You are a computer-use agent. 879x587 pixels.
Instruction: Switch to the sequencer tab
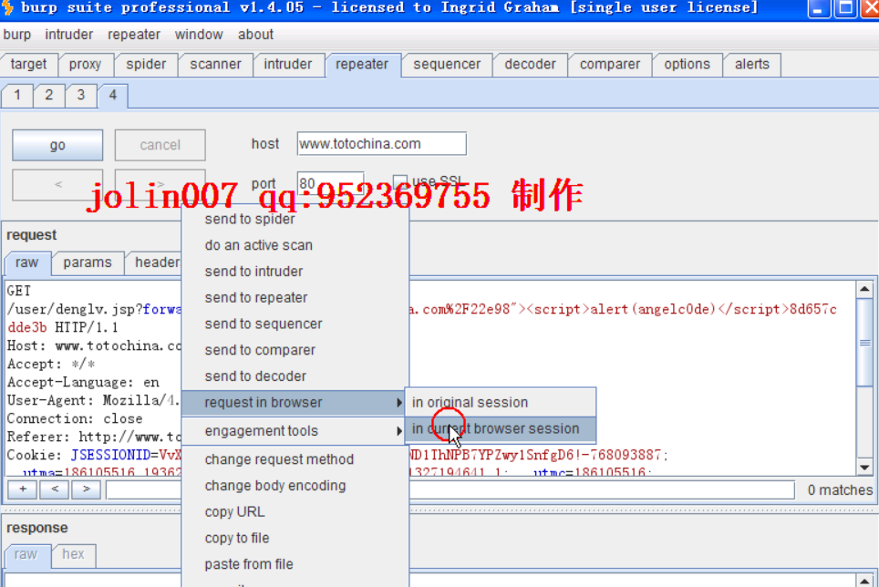pos(447,65)
